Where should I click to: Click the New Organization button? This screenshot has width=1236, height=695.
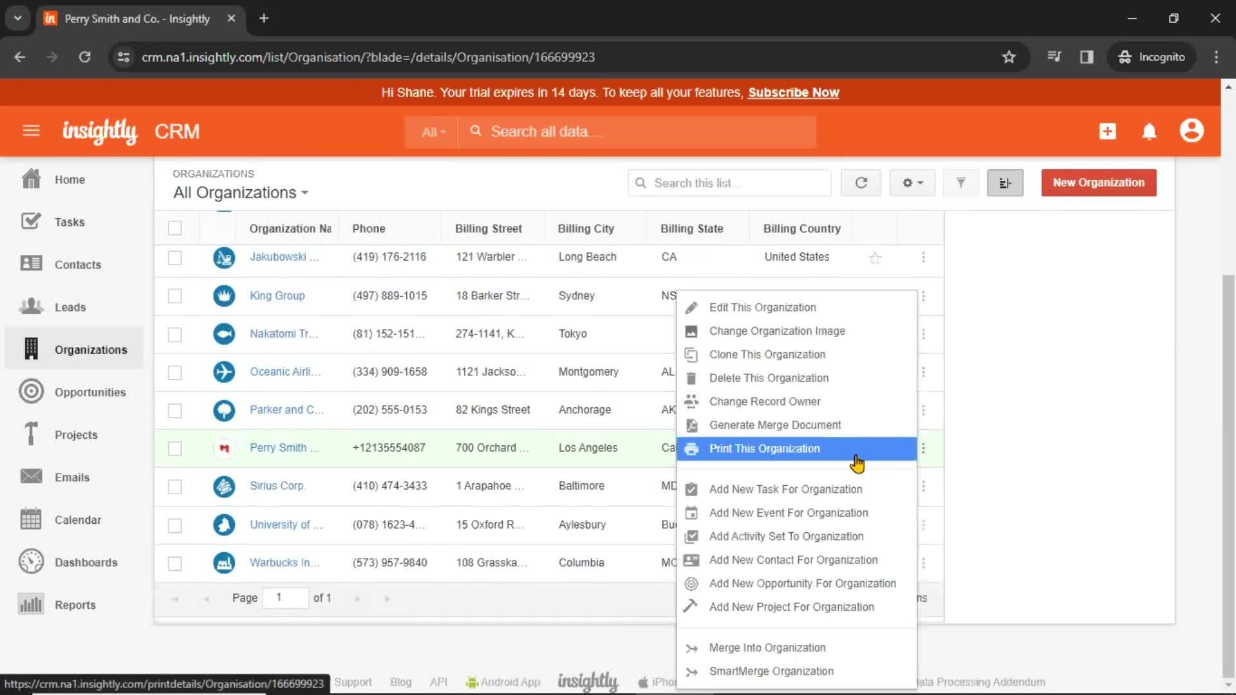(1098, 183)
